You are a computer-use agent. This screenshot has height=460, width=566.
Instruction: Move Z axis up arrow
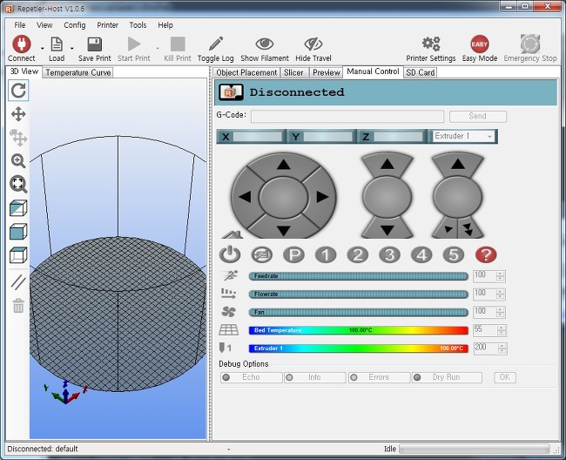click(387, 165)
